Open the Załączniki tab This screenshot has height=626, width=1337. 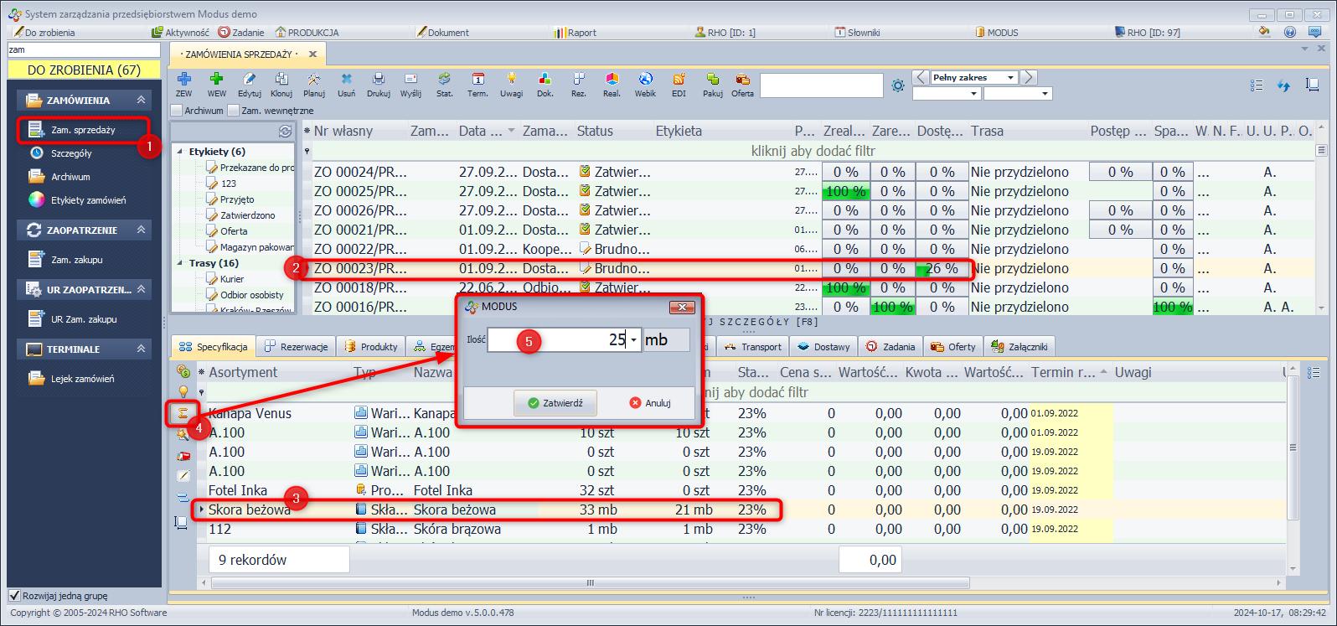(x=1019, y=347)
